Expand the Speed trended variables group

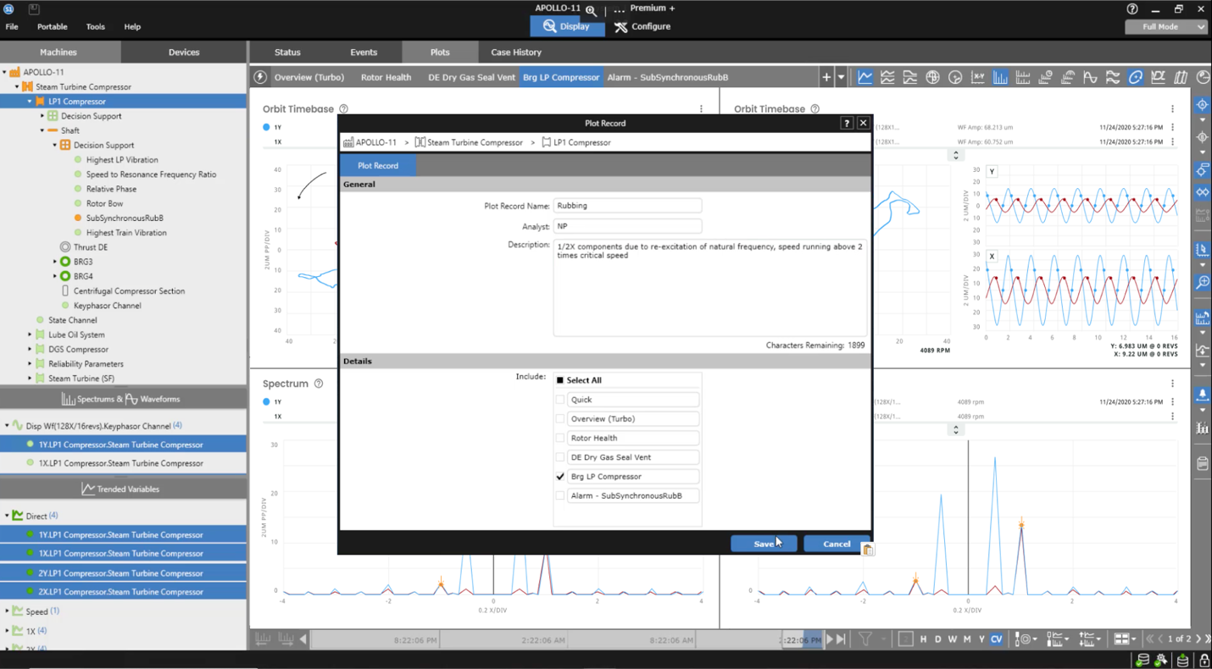click(x=8, y=611)
